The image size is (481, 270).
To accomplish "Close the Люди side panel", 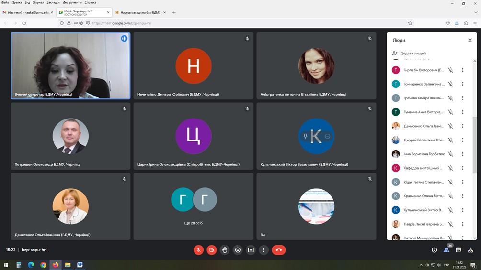I will click(x=470, y=40).
